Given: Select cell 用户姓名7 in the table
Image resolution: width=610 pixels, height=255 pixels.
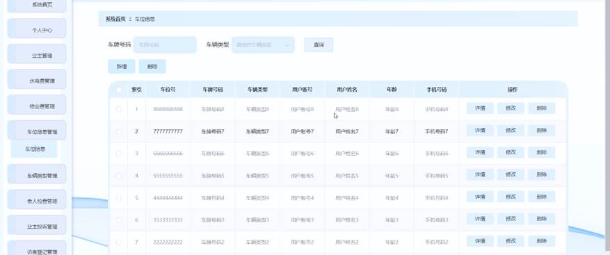Looking at the screenshot, I should [x=347, y=132].
